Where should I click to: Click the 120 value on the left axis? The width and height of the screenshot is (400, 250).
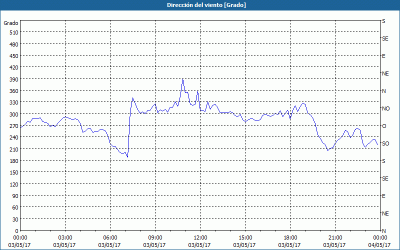pyautogui.click(x=14, y=184)
